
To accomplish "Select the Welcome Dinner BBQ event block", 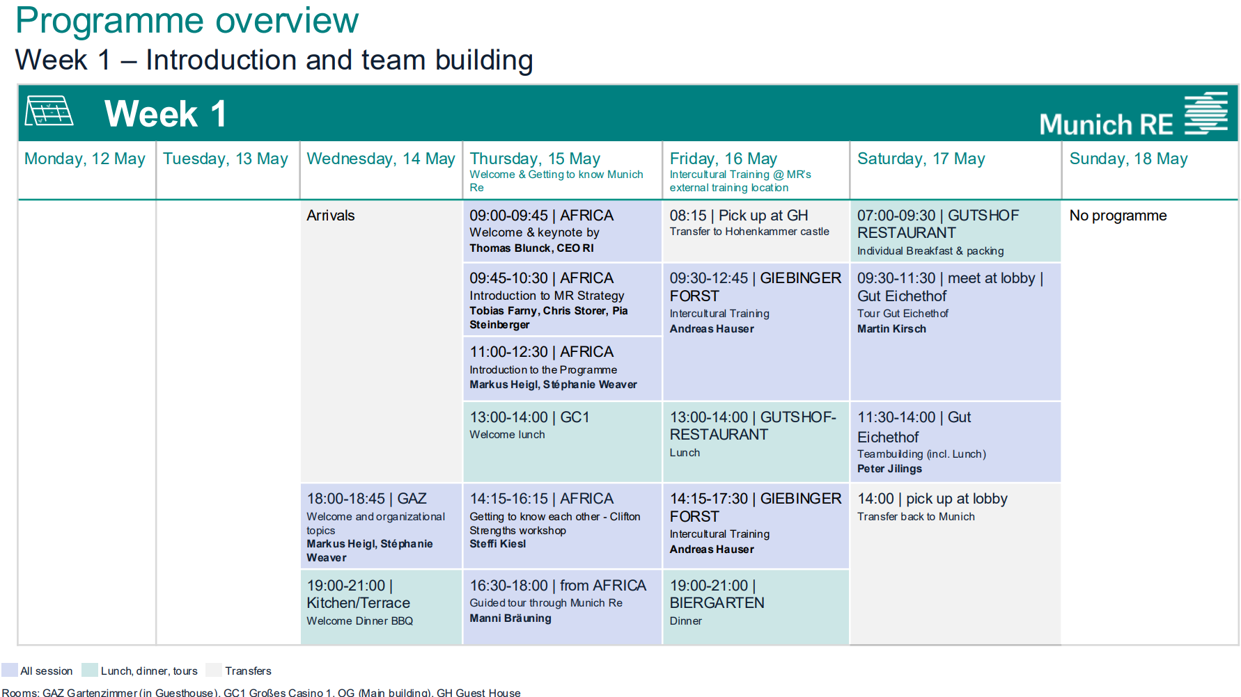I will (380, 604).
